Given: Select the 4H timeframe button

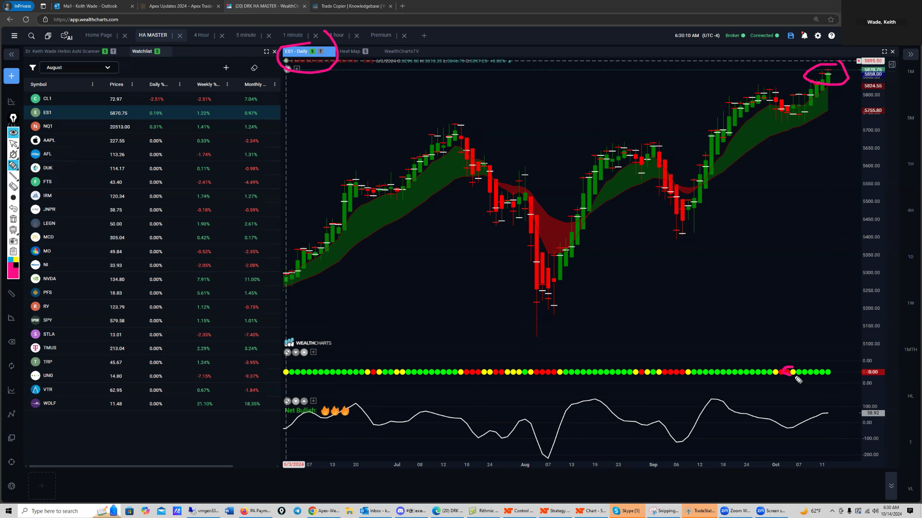Looking at the screenshot, I should tap(910, 211).
